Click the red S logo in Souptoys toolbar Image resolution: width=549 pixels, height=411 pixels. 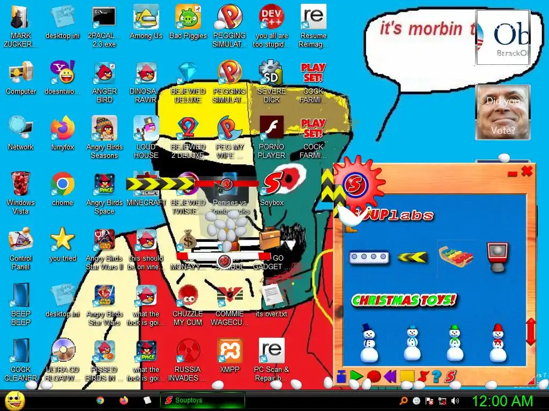pyautogui.click(x=450, y=376)
